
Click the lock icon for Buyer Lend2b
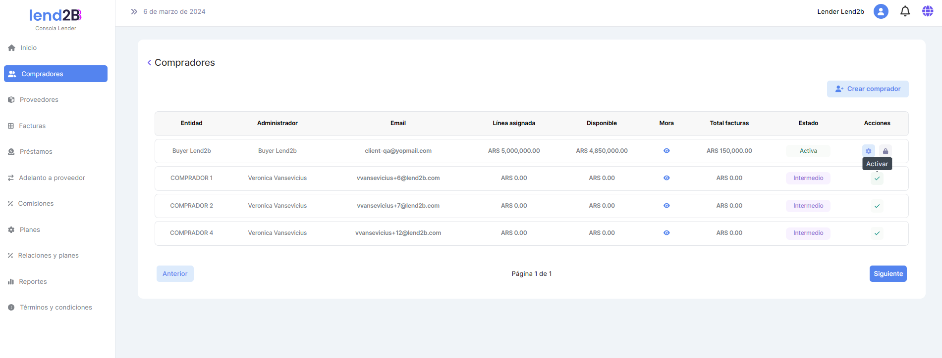coord(886,151)
